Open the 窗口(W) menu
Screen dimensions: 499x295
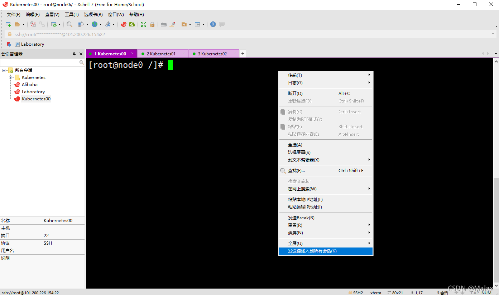(x=116, y=15)
